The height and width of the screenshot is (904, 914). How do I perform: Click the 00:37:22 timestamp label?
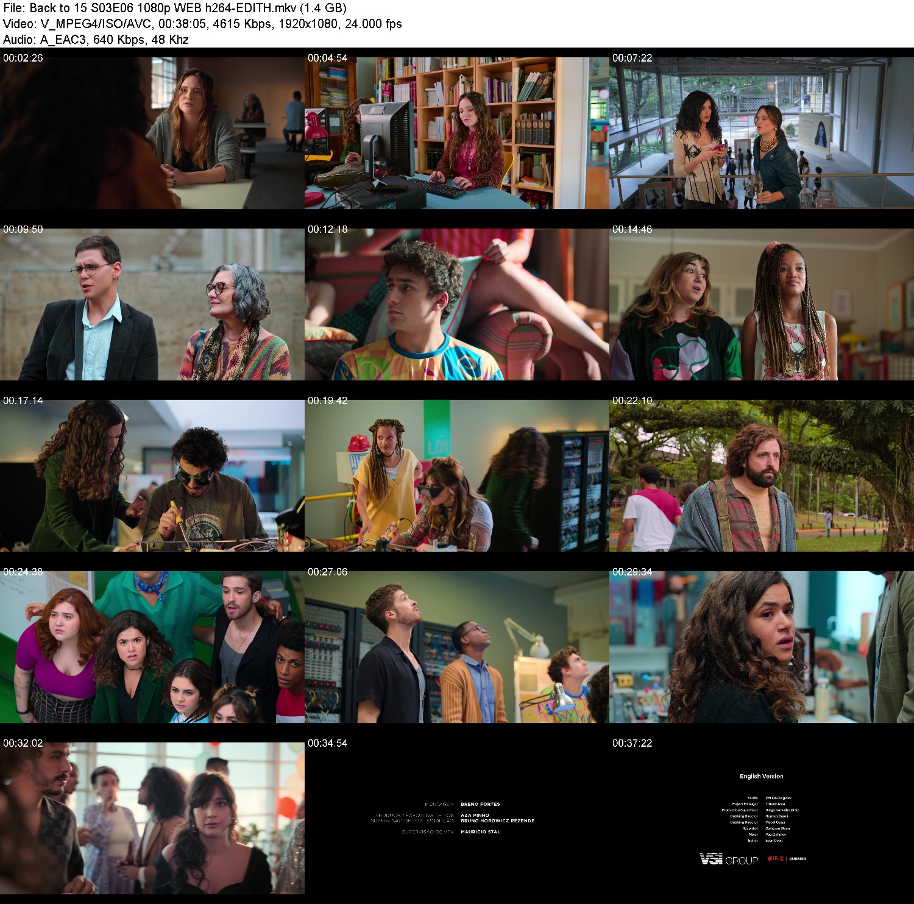632,743
